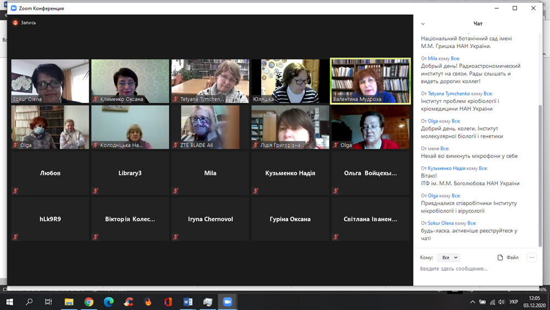Open Zoom from the Windows taskbar
The width and height of the screenshot is (550, 310).
click(227, 302)
